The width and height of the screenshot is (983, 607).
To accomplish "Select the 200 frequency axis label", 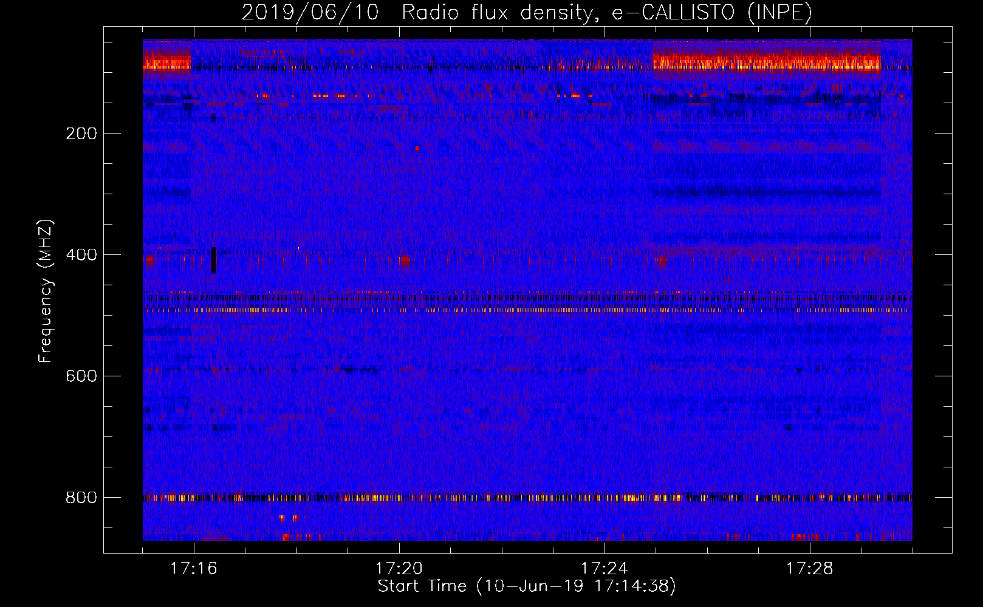I will pos(81,134).
